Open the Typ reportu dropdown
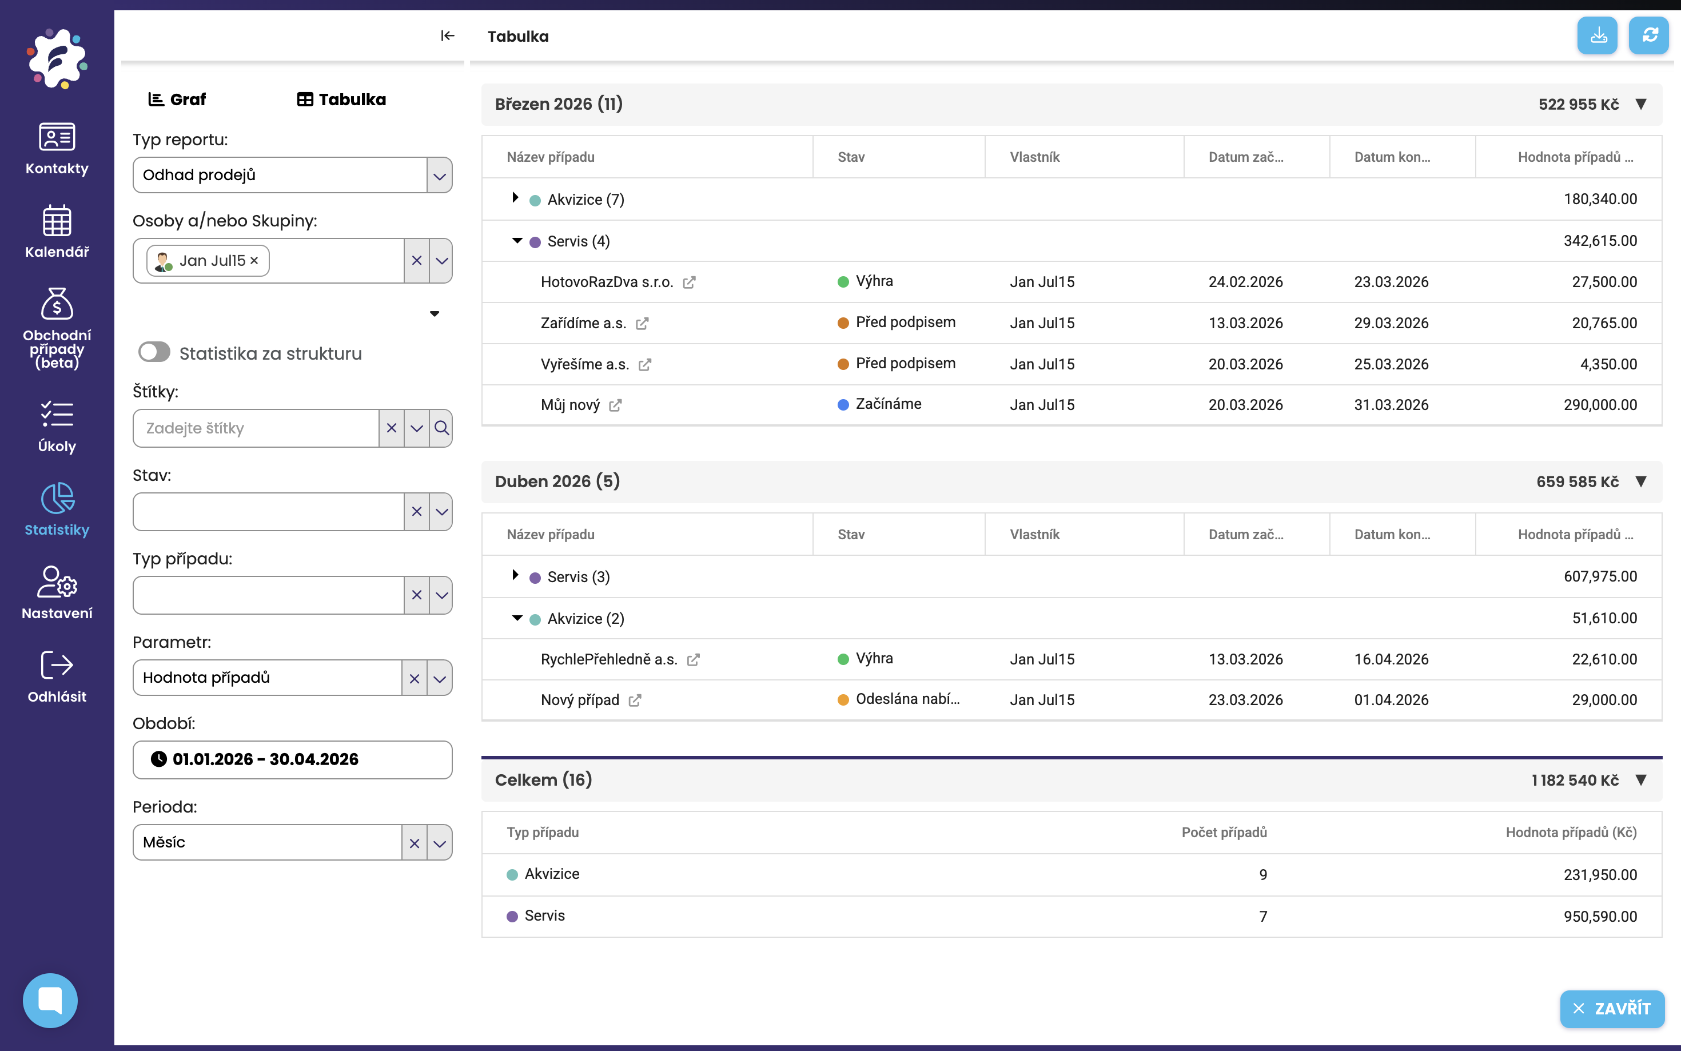 click(x=439, y=175)
